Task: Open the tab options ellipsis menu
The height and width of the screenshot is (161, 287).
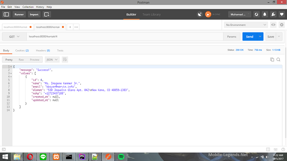Action: pyautogui.click(x=76, y=27)
